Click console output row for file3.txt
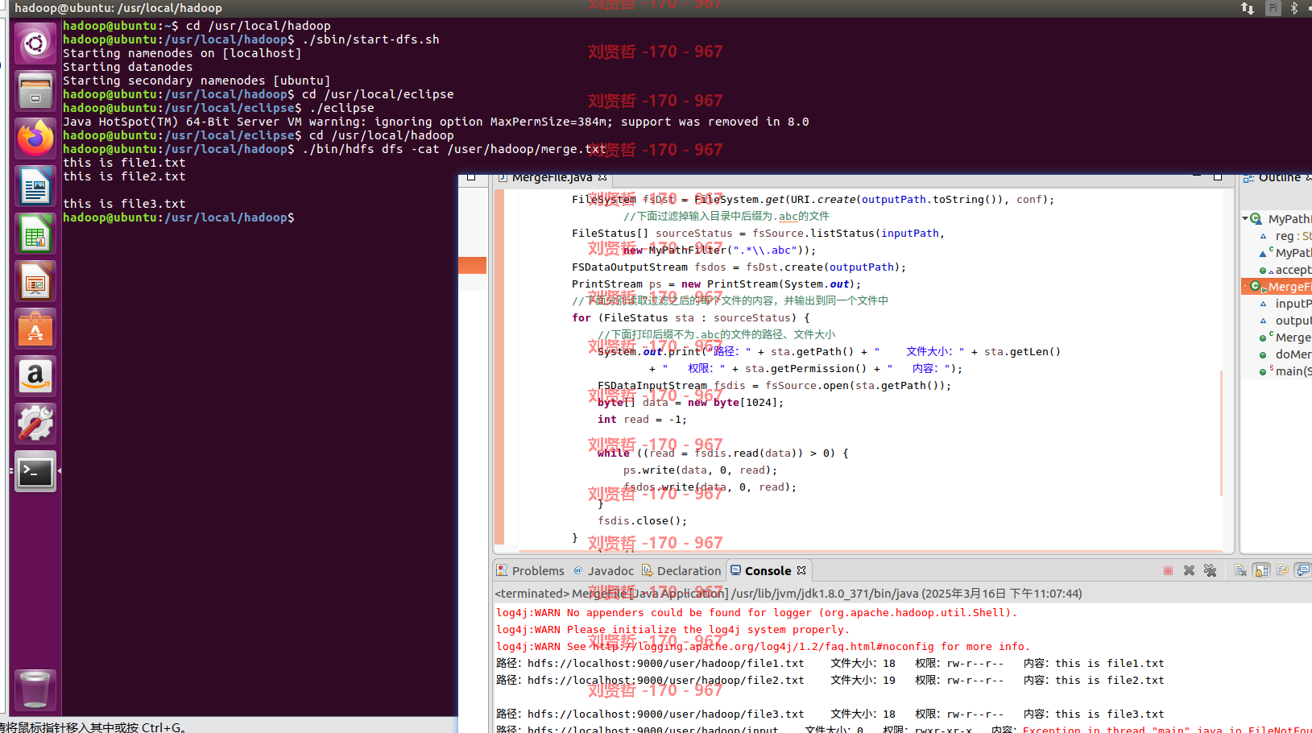This screenshot has width=1312, height=733. 830,714
